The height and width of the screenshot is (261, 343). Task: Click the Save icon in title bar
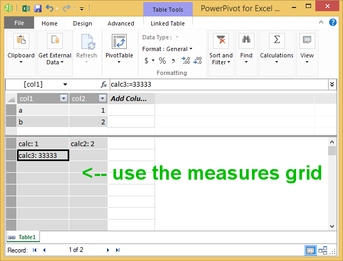tap(37, 9)
